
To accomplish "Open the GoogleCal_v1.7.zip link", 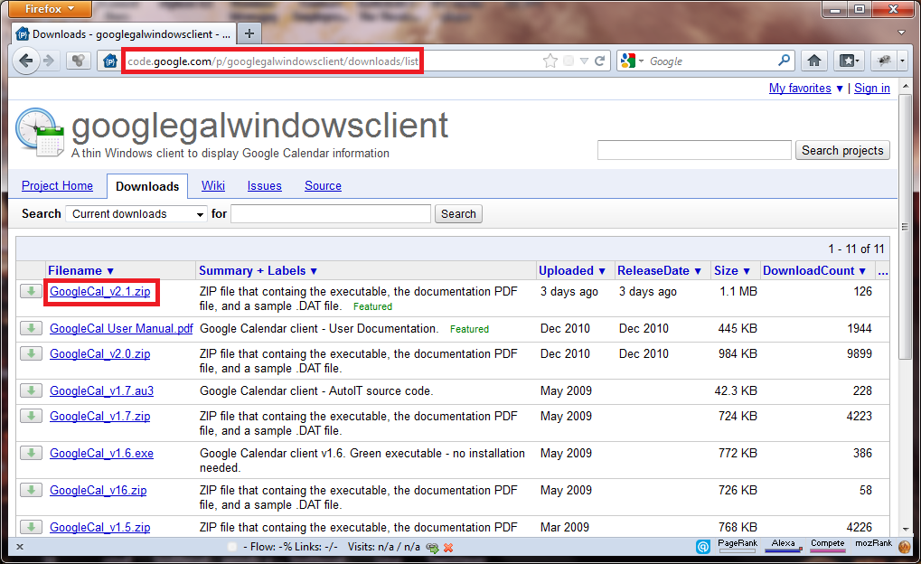I will pyautogui.click(x=99, y=416).
